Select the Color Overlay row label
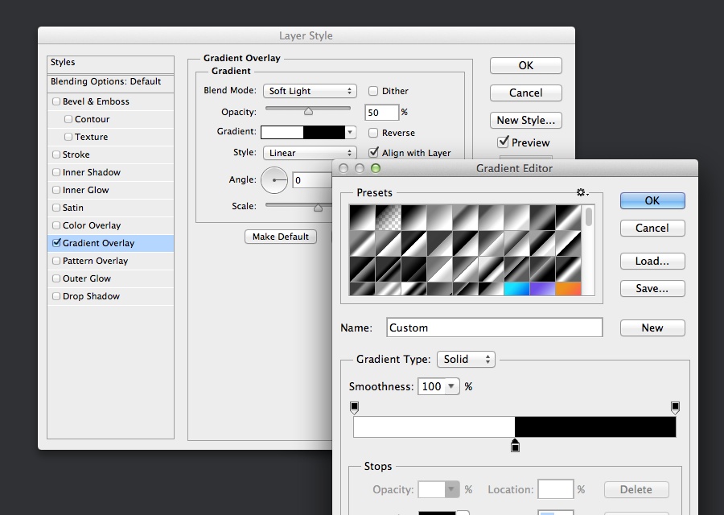The image size is (724, 515). tap(92, 225)
